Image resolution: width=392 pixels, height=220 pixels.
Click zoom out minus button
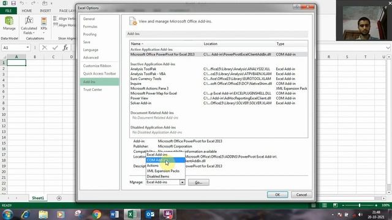pyautogui.click(x=343, y=205)
